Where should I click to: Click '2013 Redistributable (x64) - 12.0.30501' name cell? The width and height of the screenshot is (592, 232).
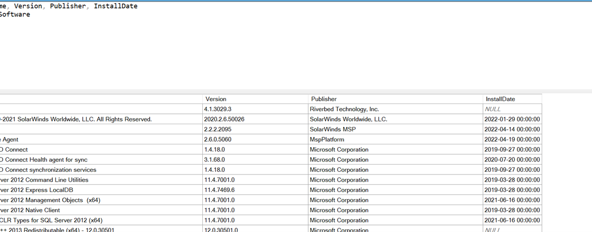click(x=101, y=229)
